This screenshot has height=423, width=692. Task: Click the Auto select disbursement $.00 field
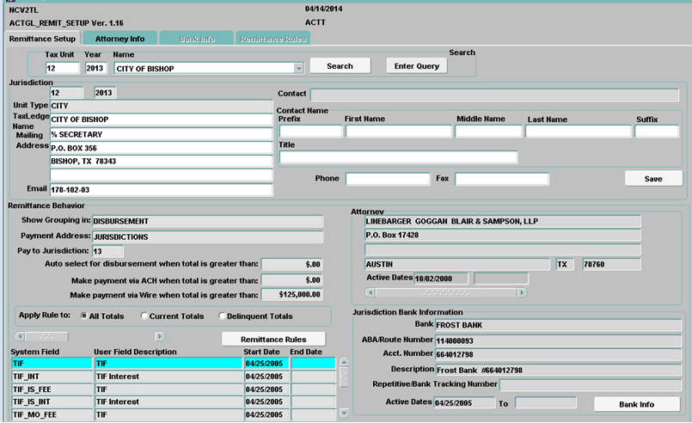[291, 265]
